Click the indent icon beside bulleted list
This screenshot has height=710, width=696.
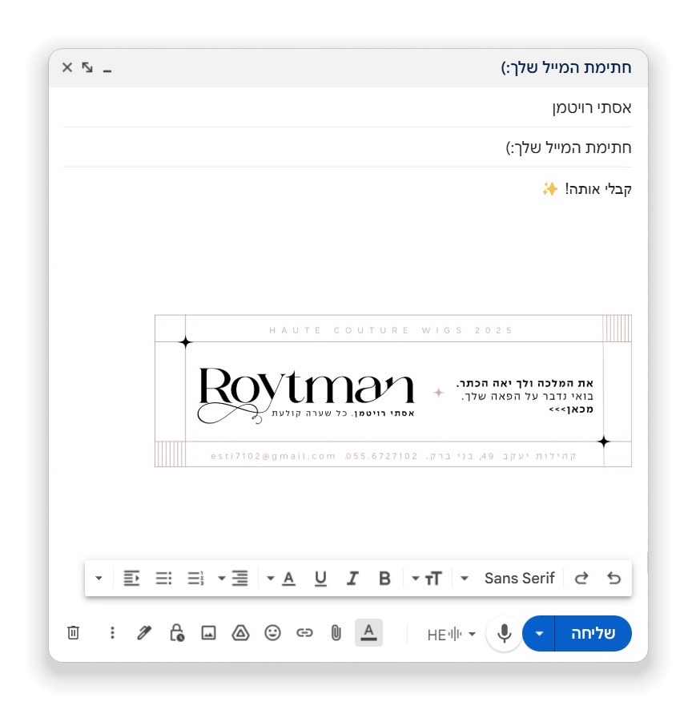(x=131, y=579)
